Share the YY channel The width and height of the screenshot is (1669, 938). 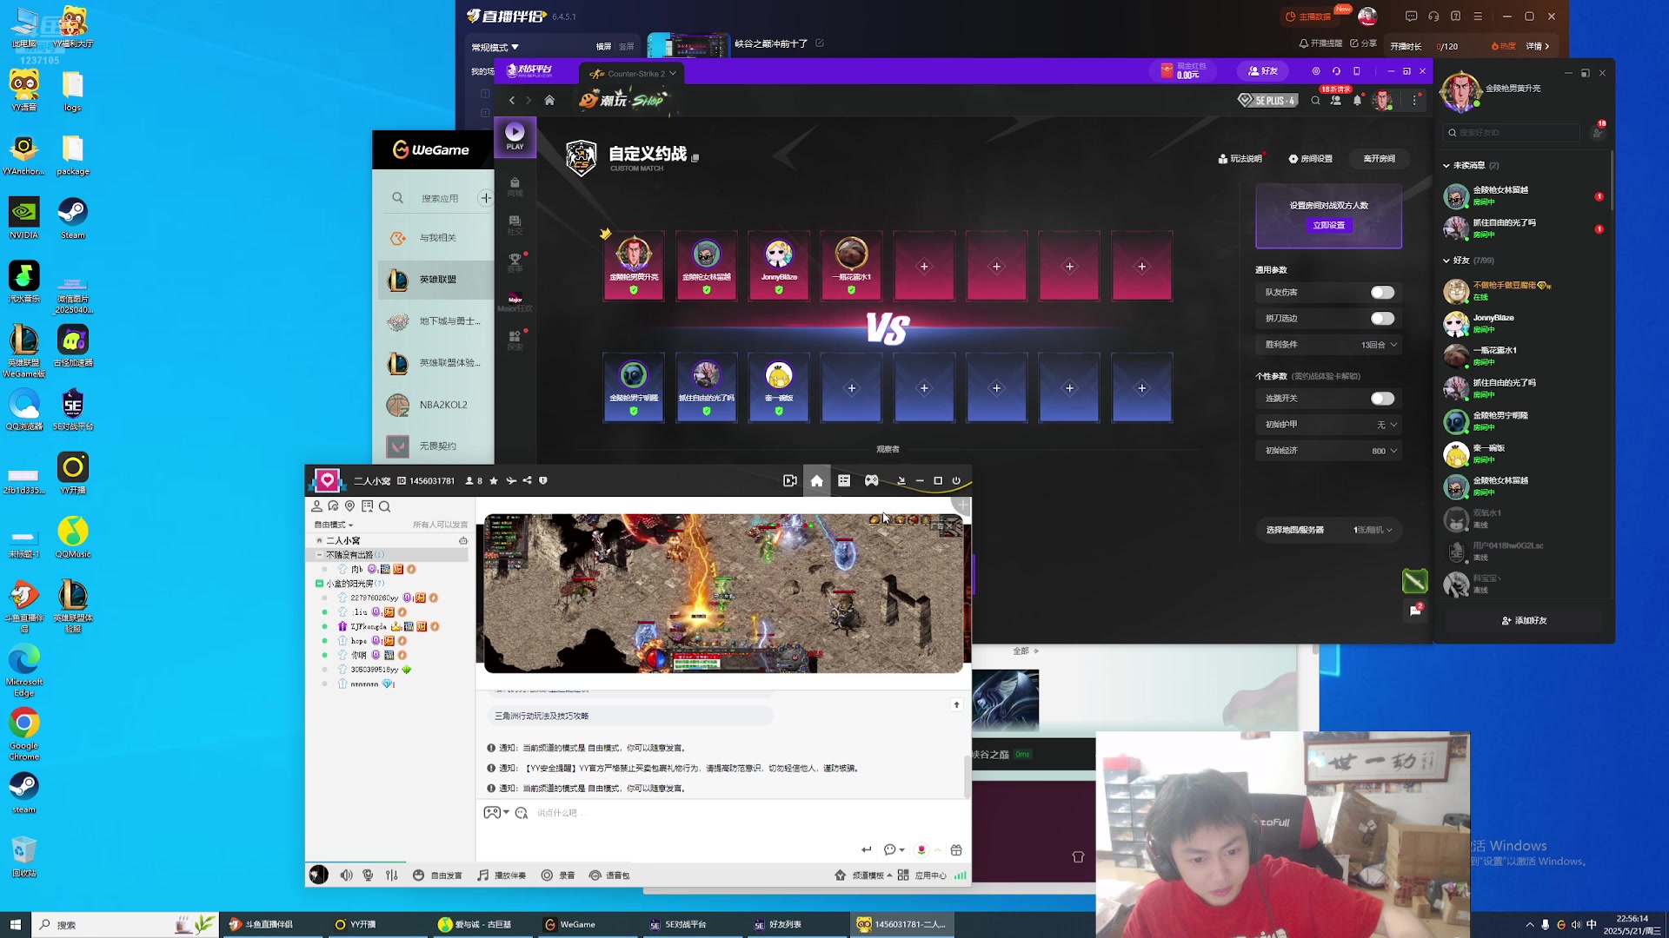pyautogui.click(x=527, y=480)
